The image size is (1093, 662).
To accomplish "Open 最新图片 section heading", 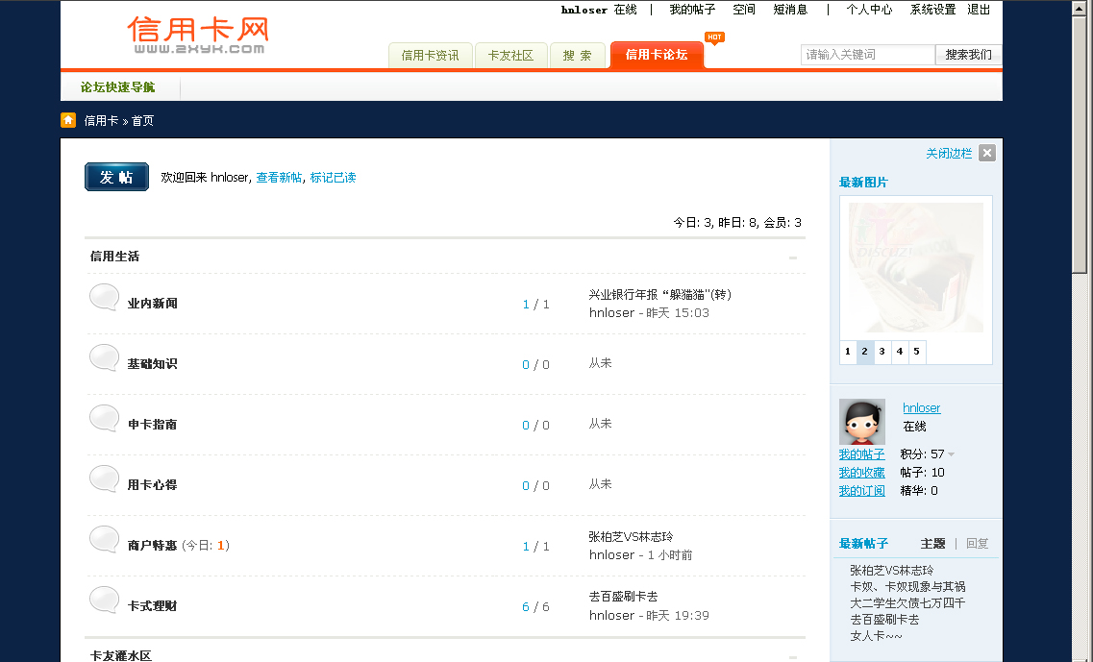I will pos(863,183).
